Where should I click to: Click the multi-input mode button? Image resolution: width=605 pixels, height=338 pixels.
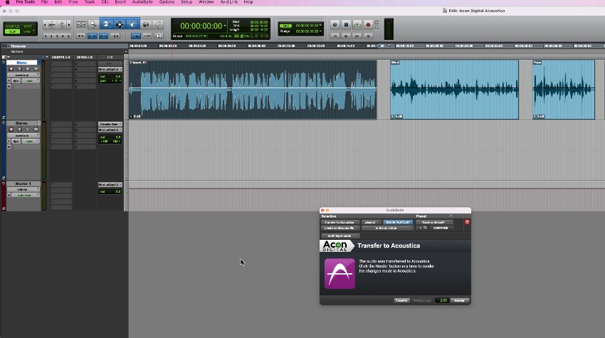[340, 236]
